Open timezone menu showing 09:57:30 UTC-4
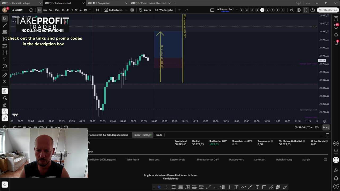Viewport: 340px width, 191px height. (303, 128)
